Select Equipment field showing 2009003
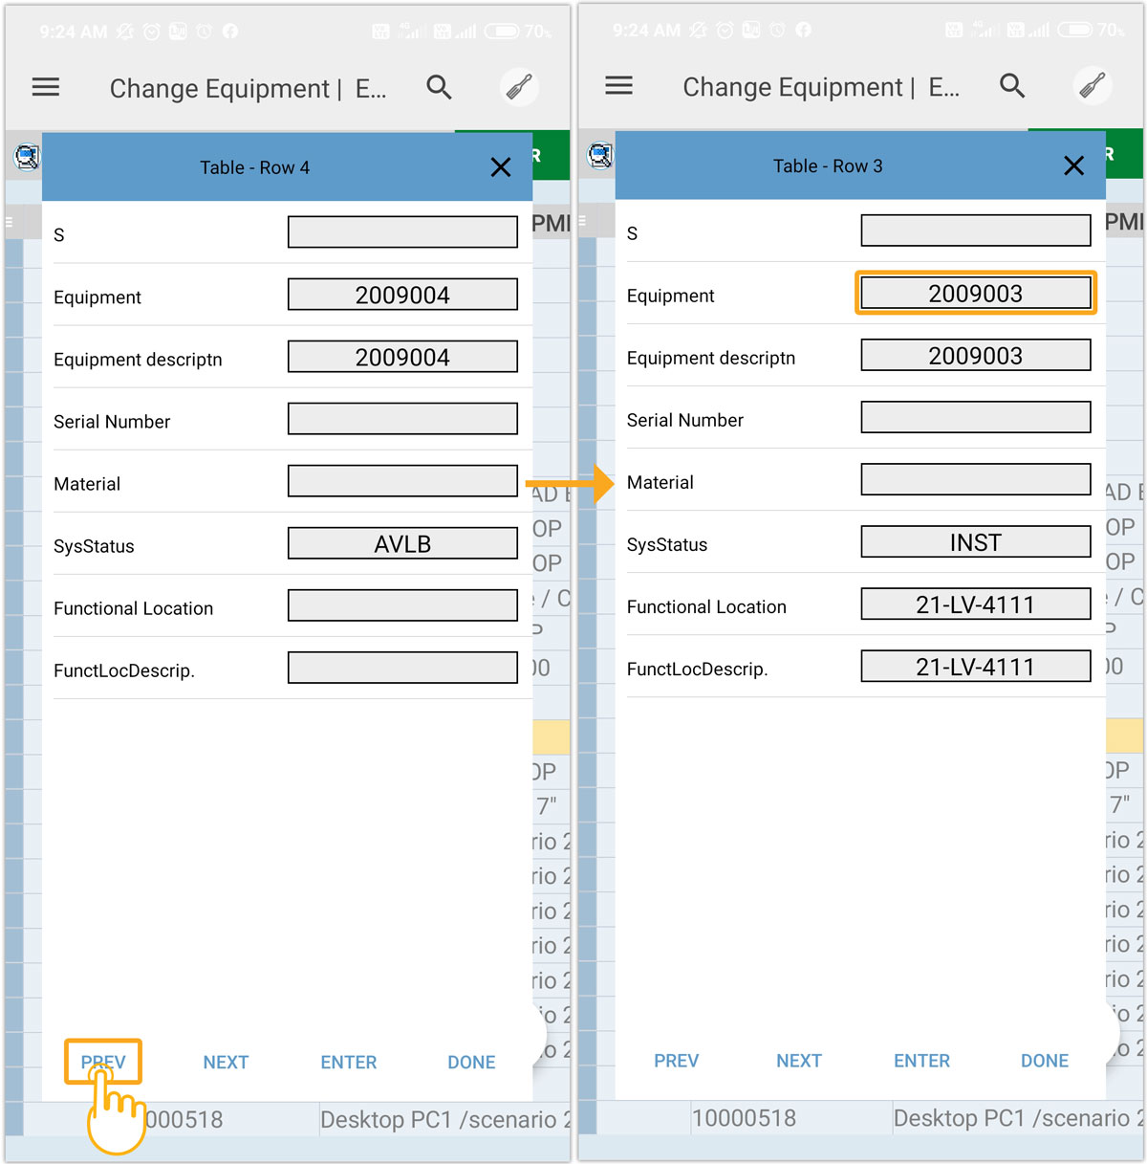Screen dimensions: 1147x1164 point(975,294)
